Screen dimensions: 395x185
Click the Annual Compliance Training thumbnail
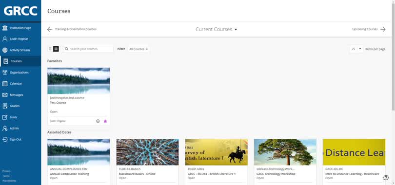point(79,152)
